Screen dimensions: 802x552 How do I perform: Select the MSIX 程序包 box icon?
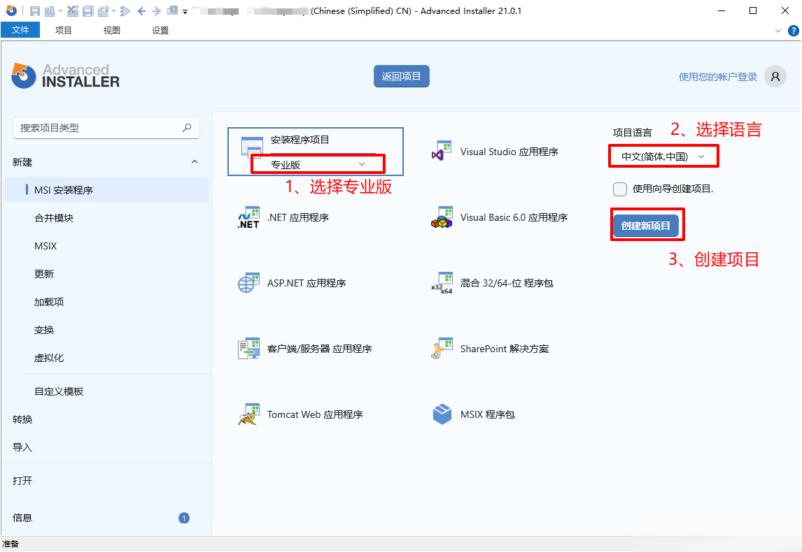442,414
